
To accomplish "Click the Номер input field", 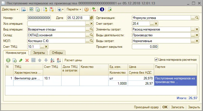I will (39, 18).
